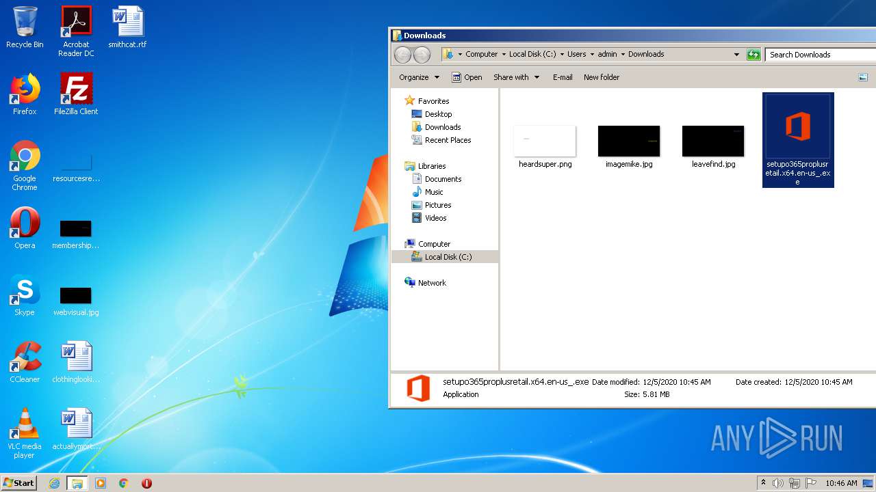The image size is (876, 492).
Task: Select the imagemike.jpg thumbnail
Action: click(x=629, y=146)
